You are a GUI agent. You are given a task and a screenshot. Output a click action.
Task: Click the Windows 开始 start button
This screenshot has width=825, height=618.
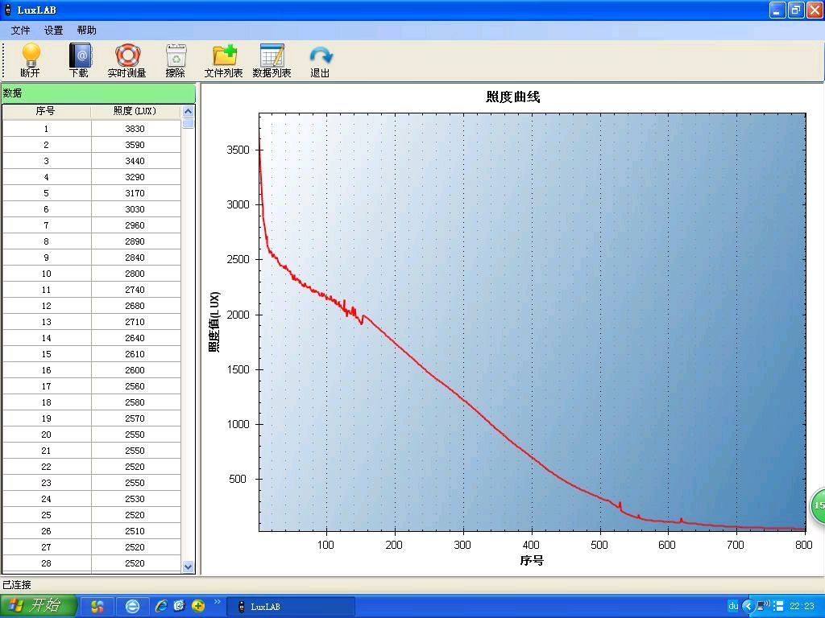tap(39, 606)
